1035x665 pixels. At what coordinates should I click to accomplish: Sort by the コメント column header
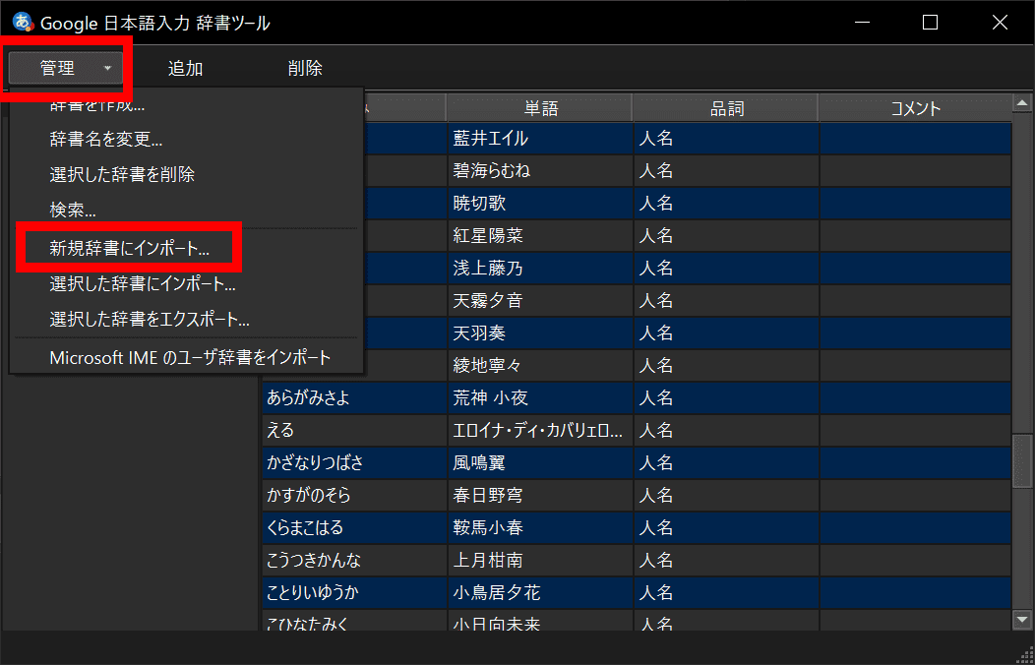coord(915,108)
